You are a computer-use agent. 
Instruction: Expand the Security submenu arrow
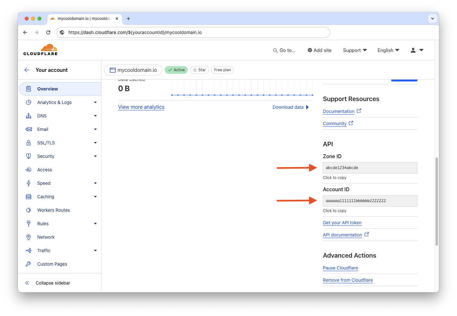95,156
